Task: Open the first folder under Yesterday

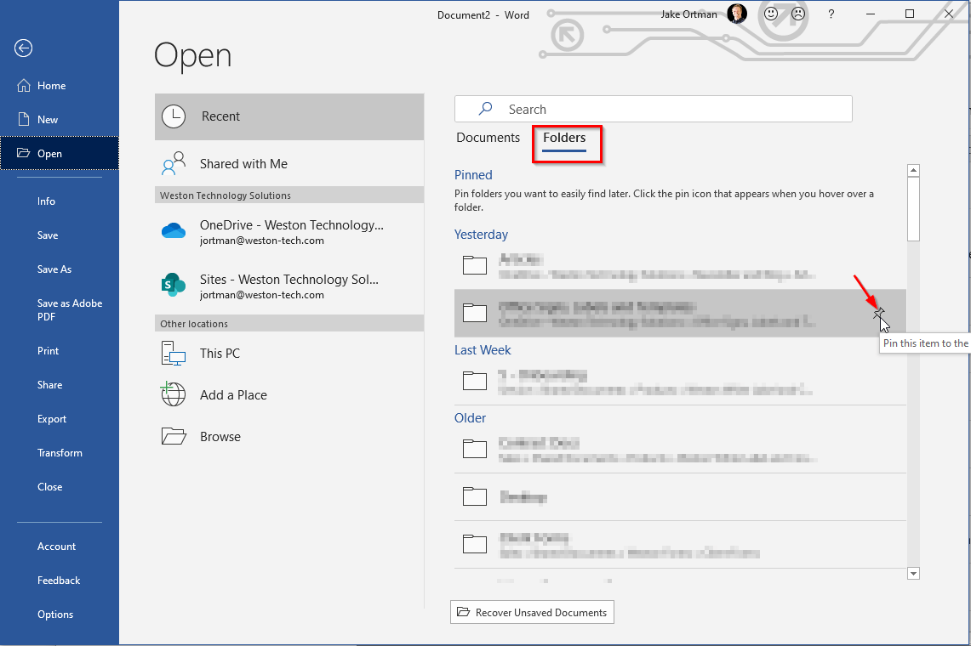Action: [680, 266]
